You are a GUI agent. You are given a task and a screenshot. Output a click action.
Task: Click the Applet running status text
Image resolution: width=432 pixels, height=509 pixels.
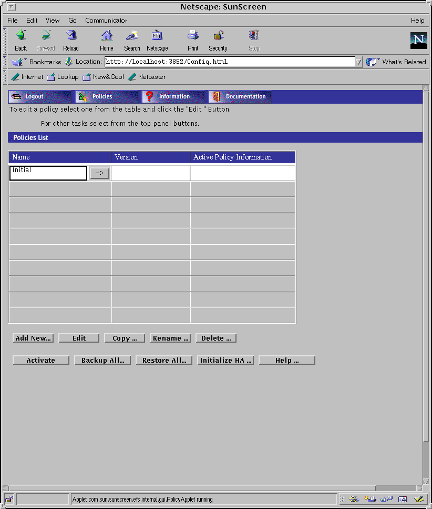coord(142,499)
